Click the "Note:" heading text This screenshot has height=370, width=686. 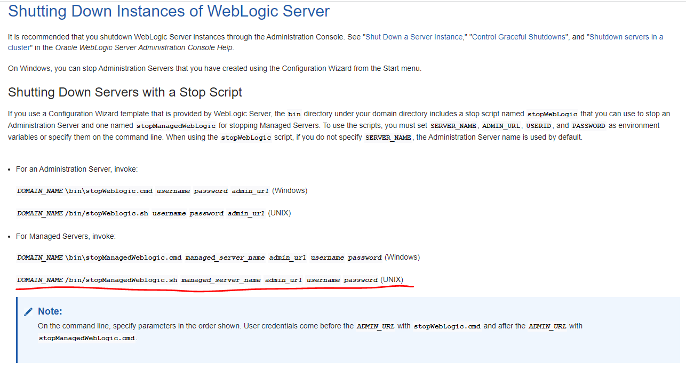tap(50, 311)
